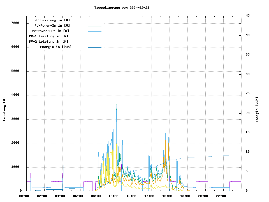Click the vertical Energie [kWh] axis title
269x202 pixels.
click(x=257, y=109)
